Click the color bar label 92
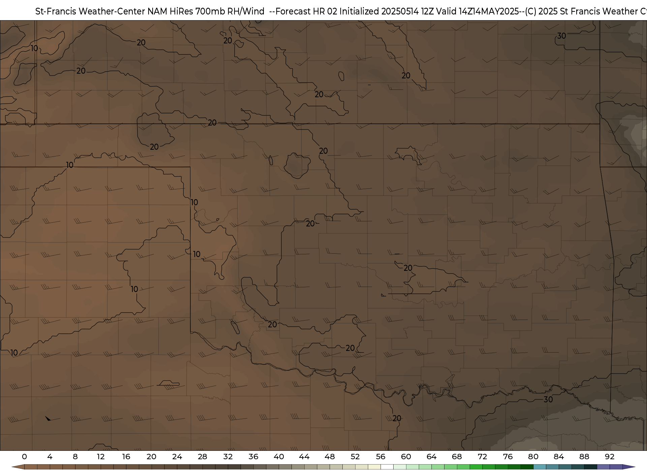 [610, 457]
